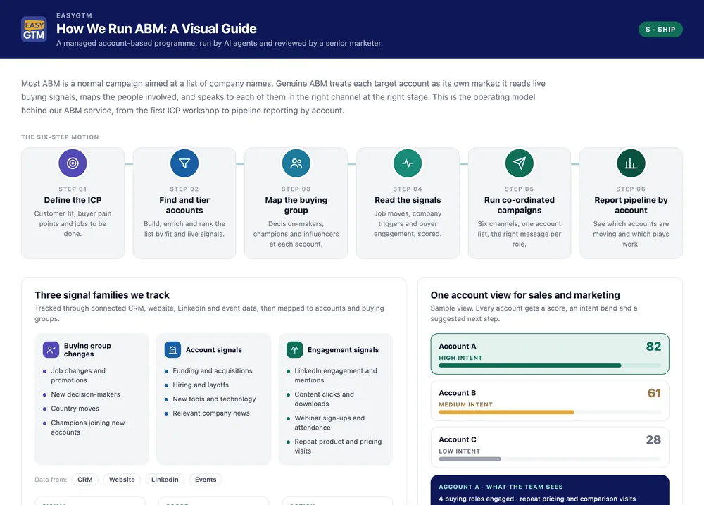704x505 pixels.
Task: Click the 'Relevant company news' bullet
Action: pos(211,413)
